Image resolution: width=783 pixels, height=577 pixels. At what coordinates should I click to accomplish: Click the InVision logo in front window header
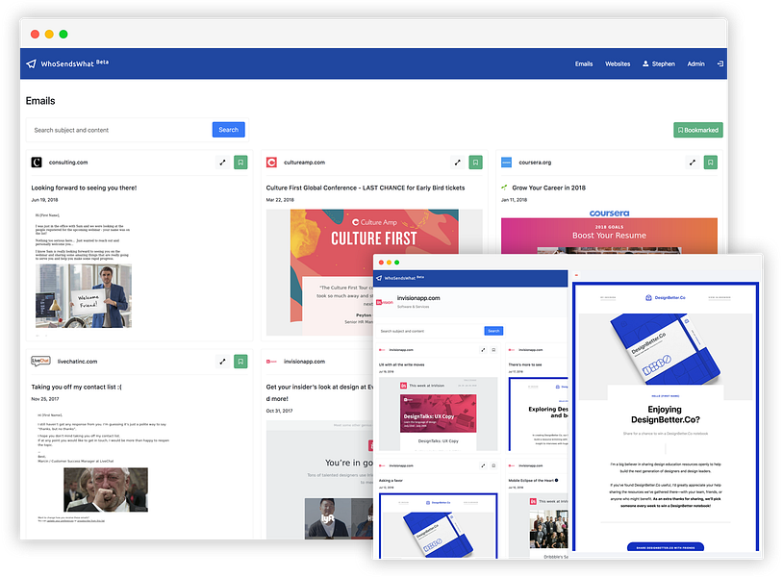(385, 302)
